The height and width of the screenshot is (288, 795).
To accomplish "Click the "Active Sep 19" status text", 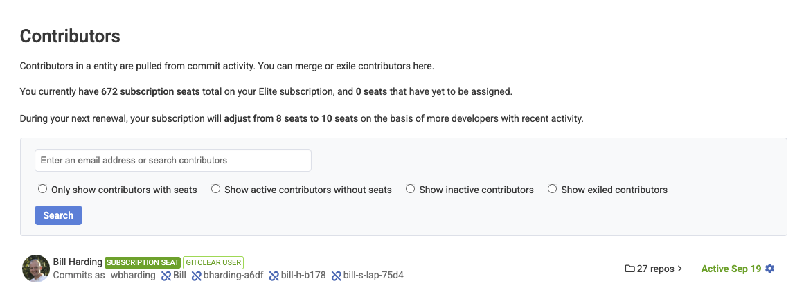I will (731, 269).
